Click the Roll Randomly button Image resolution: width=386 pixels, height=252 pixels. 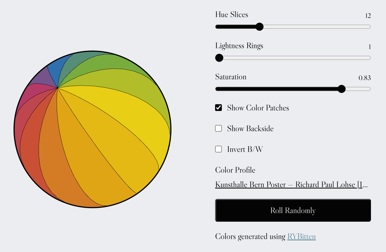click(293, 210)
